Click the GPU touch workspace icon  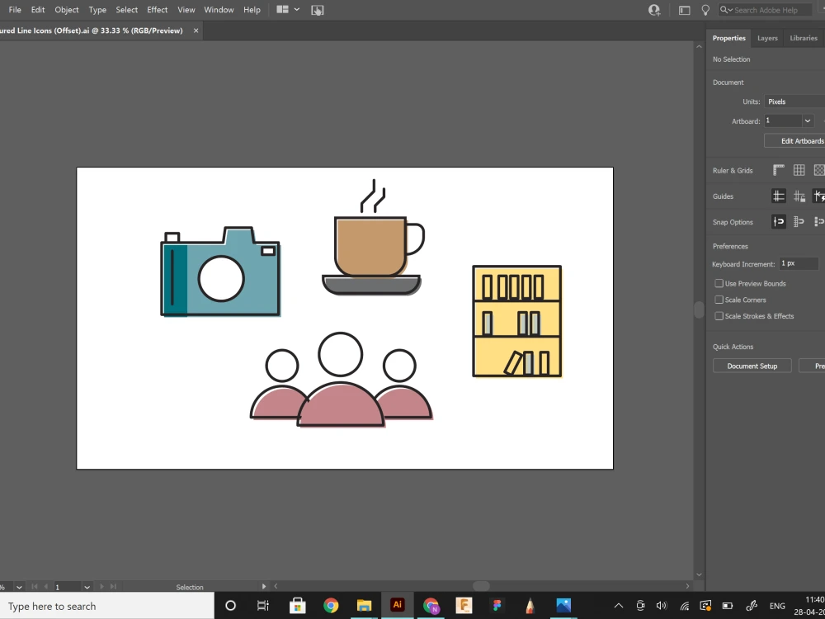point(318,10)
